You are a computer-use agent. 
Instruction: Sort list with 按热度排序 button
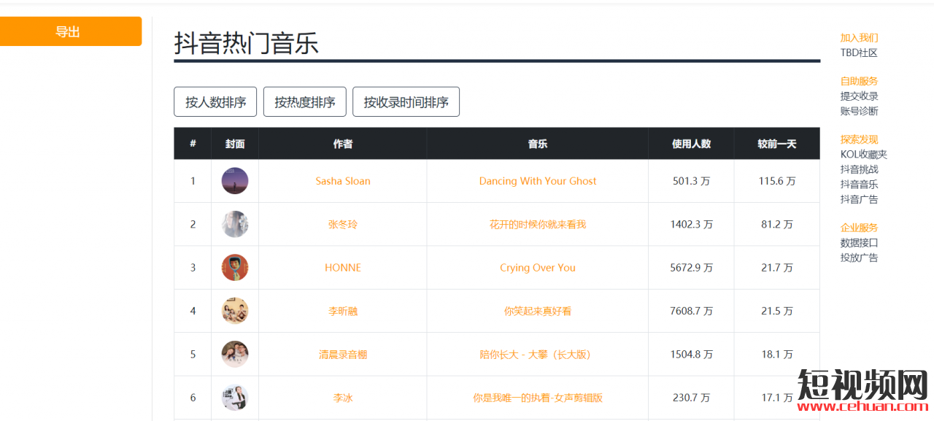305,102
